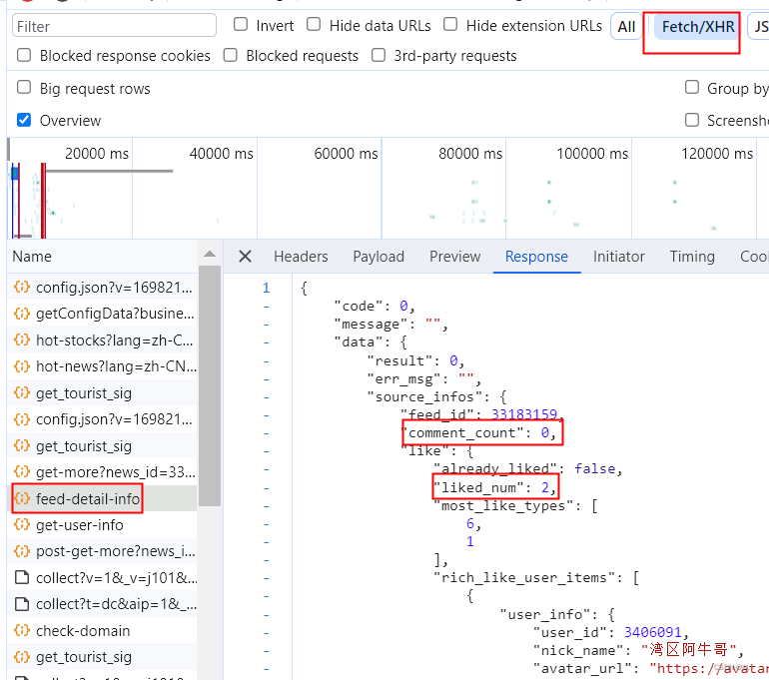Select the Response tab
Screen dimensions: 769x680
(536, 257)
